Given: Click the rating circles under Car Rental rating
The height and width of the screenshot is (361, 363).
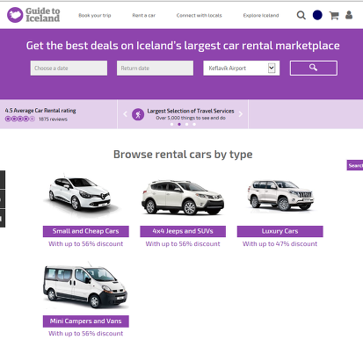Looking at the screenshot, I should pyautogui.click(x=20, y=119).
